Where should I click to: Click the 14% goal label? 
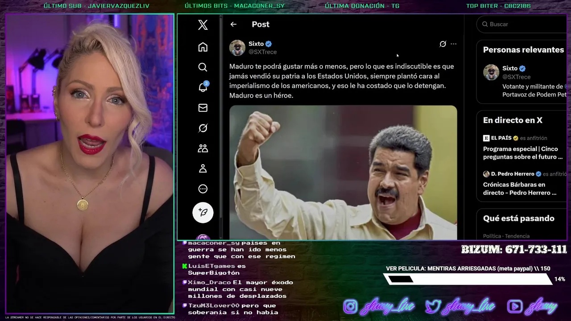pyautogui.click(x=559, y=279)
